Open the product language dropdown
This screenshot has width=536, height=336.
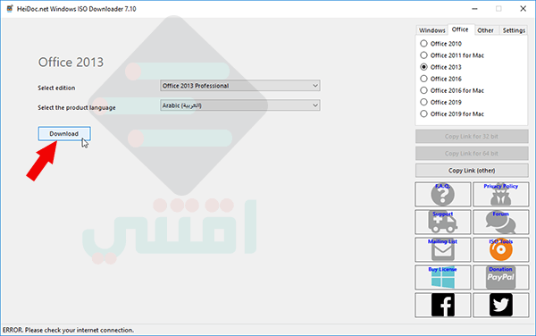coord(240,105)
